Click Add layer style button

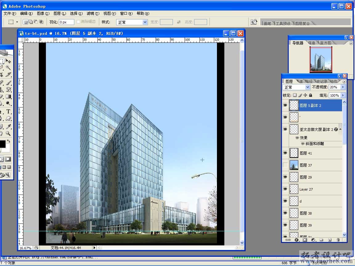(x=296, y=240)
